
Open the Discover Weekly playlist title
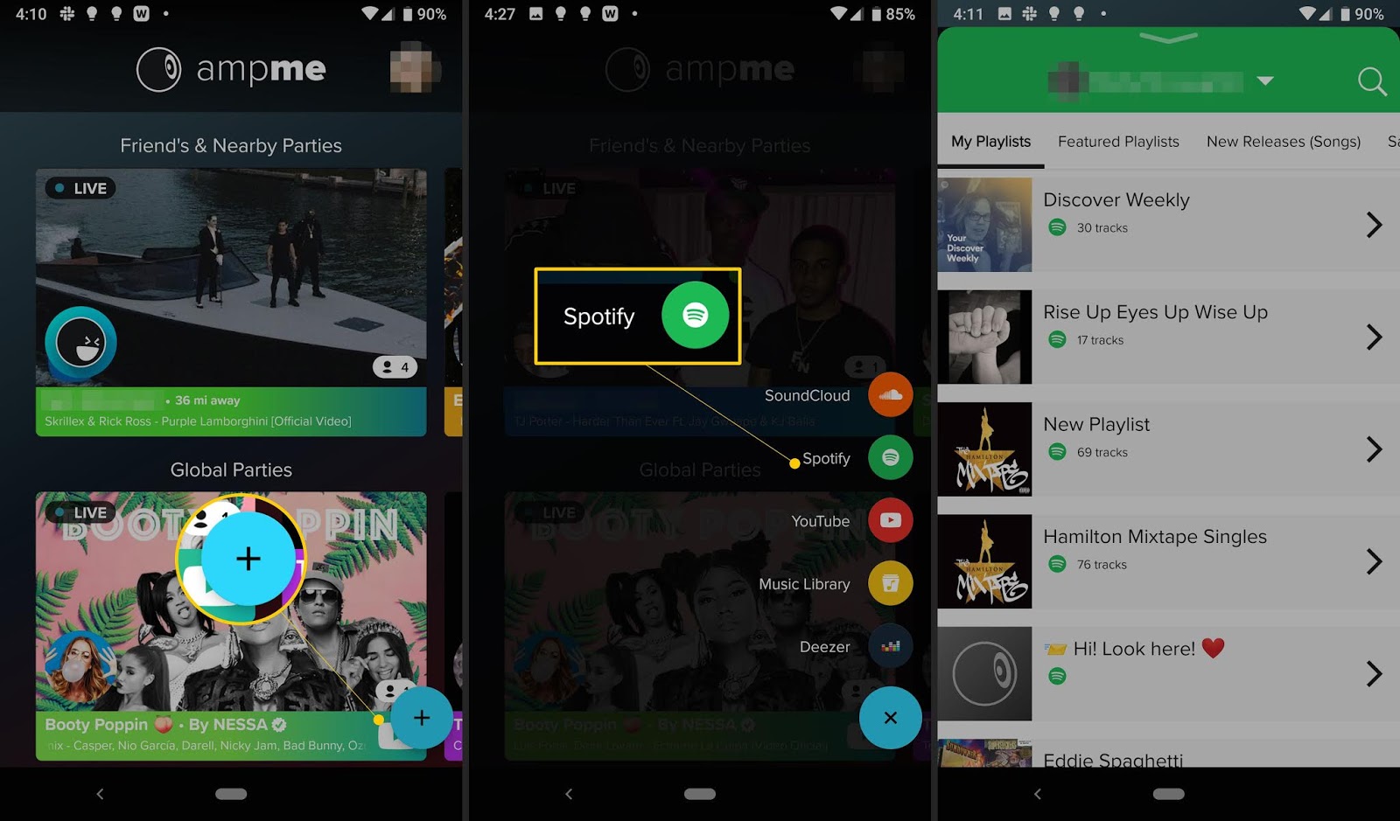coord(1116,200)
